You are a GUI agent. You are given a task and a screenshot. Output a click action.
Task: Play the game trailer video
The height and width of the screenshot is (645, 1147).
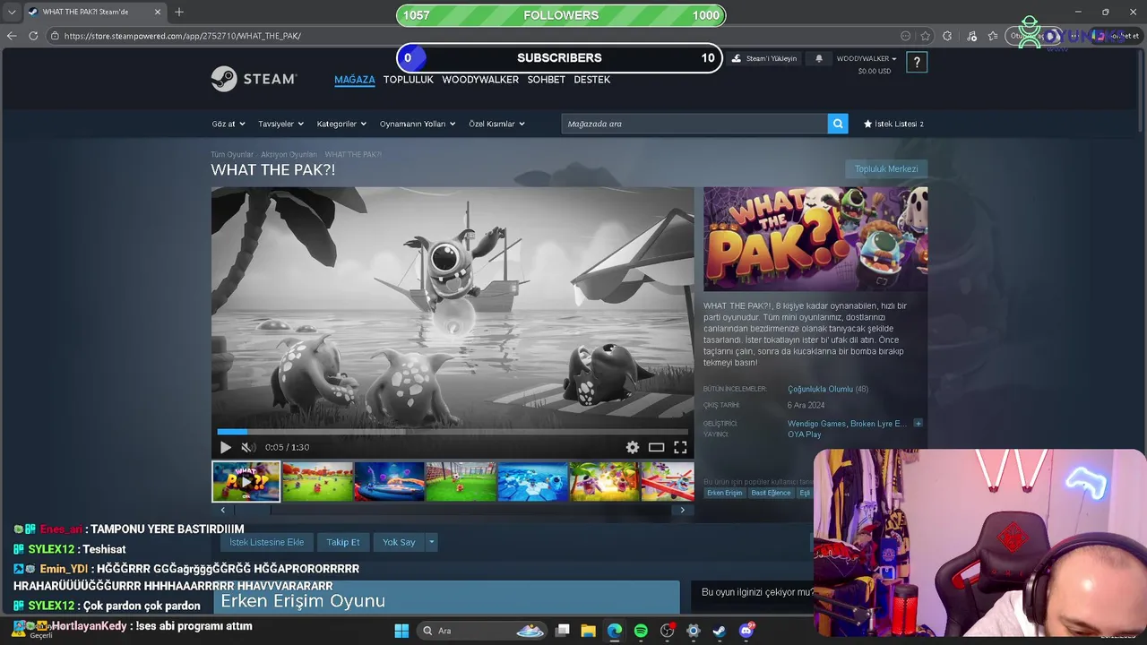click(x=225, y=447)
